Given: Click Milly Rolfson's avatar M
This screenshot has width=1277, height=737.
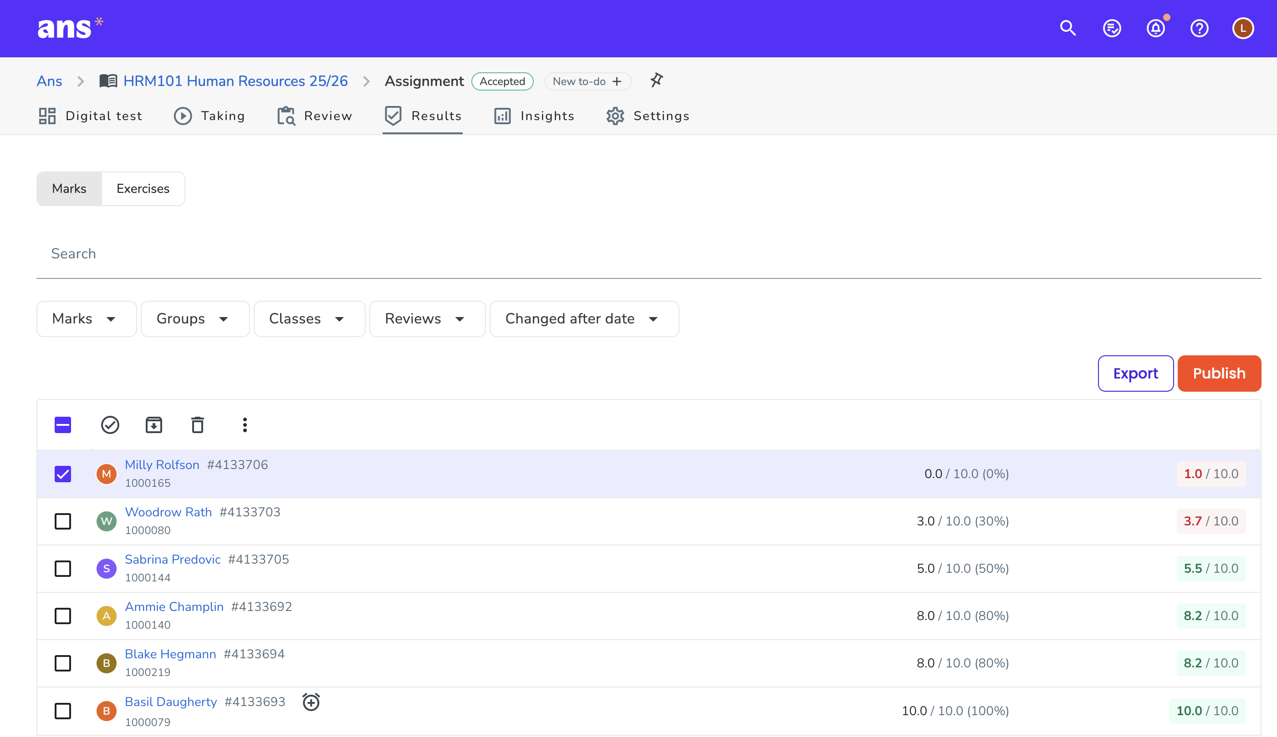Looking at the screenshot, I should point(107,475).
